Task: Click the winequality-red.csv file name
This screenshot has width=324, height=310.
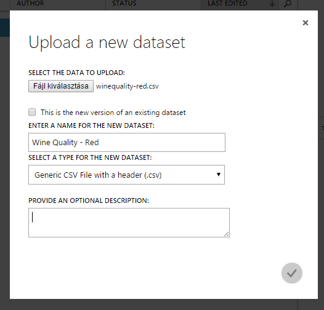Action: point(128,86)
